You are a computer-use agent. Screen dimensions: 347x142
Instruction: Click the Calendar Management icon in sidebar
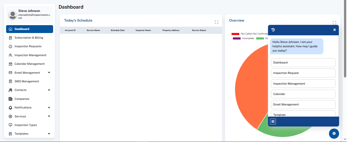point(10,64)
